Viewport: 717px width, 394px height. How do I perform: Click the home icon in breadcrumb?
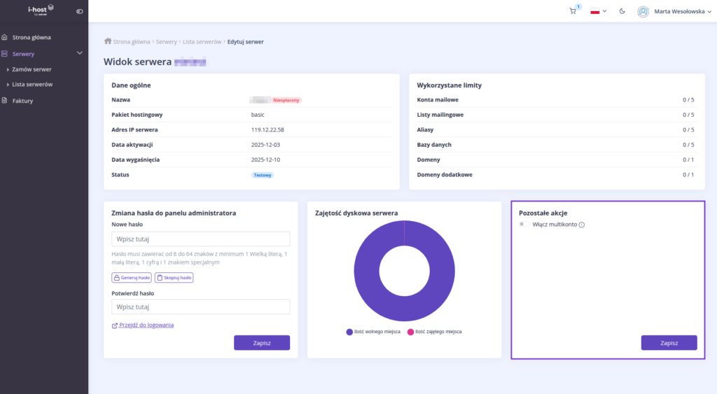108,41
